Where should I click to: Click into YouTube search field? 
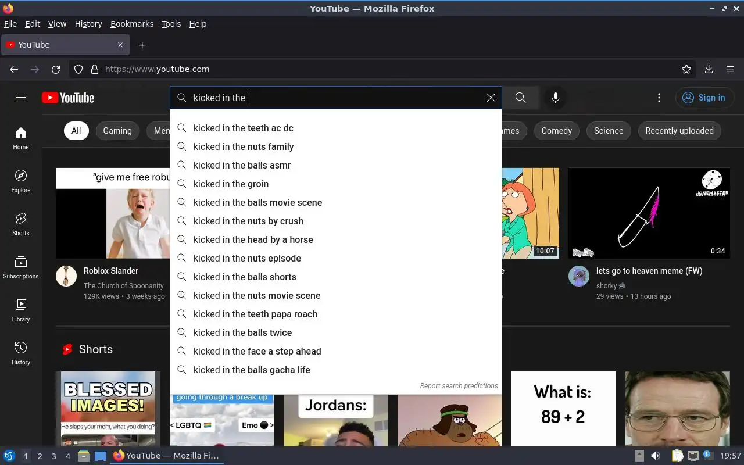click(337, 98)
